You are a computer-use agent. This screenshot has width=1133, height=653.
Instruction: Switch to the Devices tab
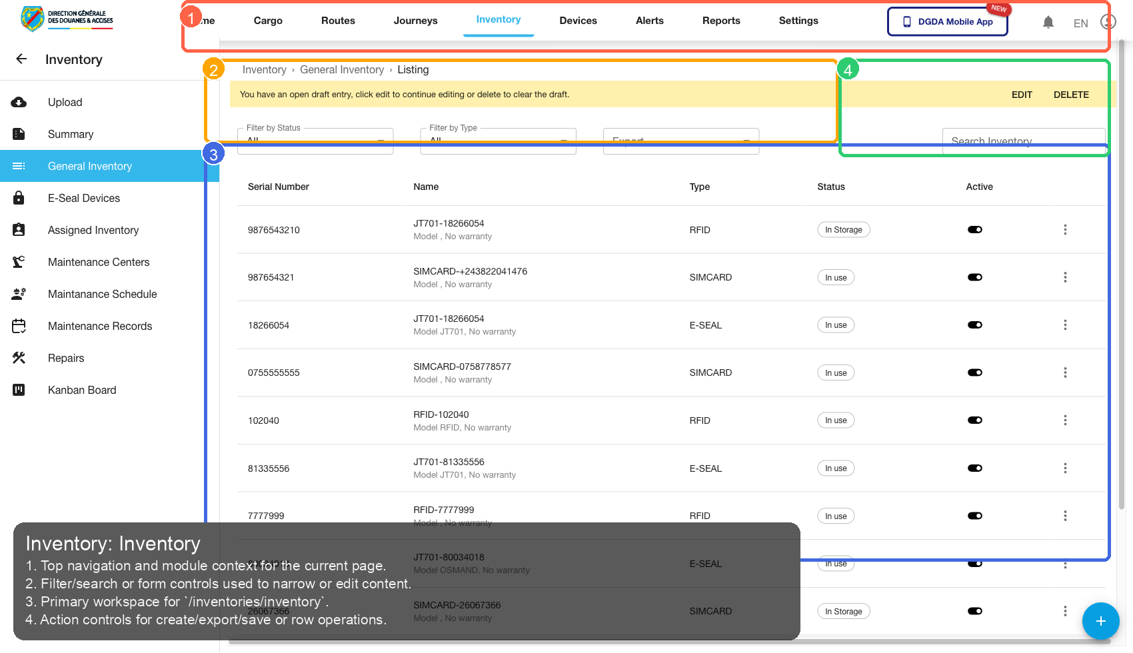578,21
